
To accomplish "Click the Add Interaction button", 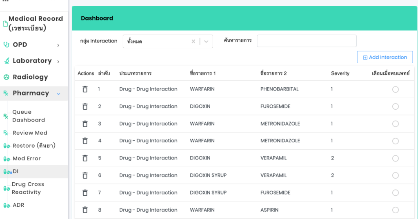I will pyautogui.click(x=385, y=58).
